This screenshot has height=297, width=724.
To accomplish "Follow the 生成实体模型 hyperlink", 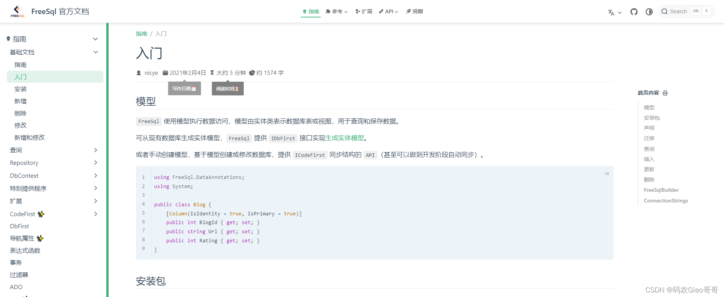I will 345,138.
